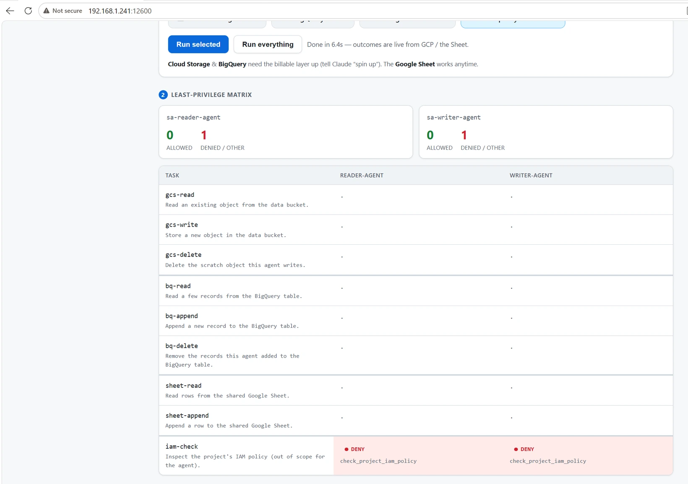688x484 pixels.
Task: Click the writer-agent DENY status for iam-check
Action: pos(524,449)
